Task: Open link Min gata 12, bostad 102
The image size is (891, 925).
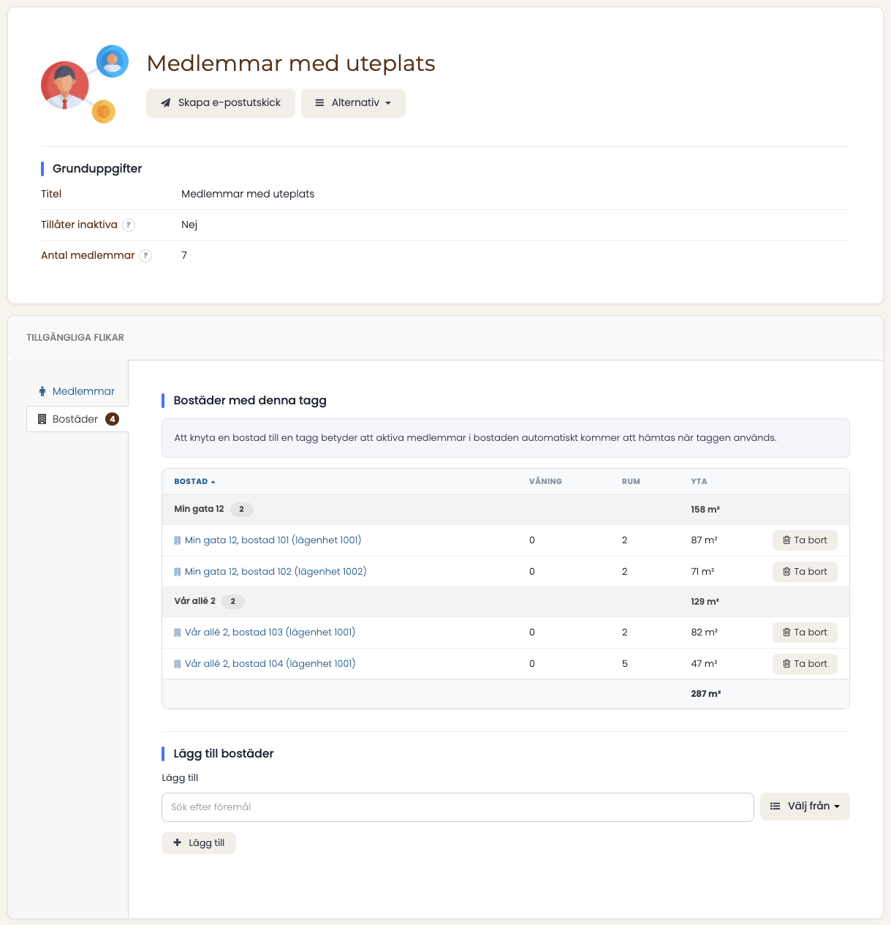Action: (276, 572)
